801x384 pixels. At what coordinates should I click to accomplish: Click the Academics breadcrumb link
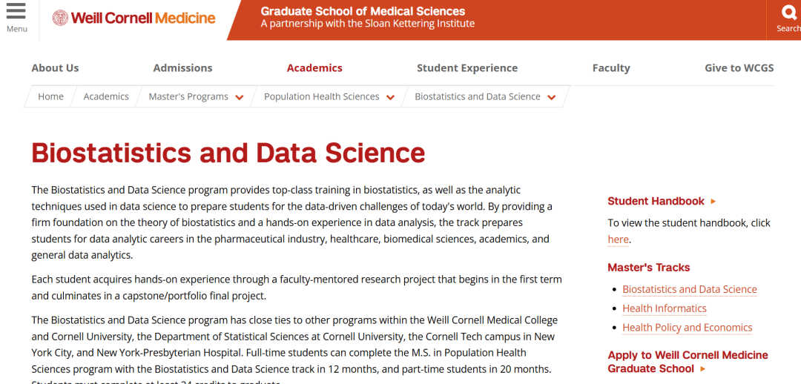click(106, 96)
